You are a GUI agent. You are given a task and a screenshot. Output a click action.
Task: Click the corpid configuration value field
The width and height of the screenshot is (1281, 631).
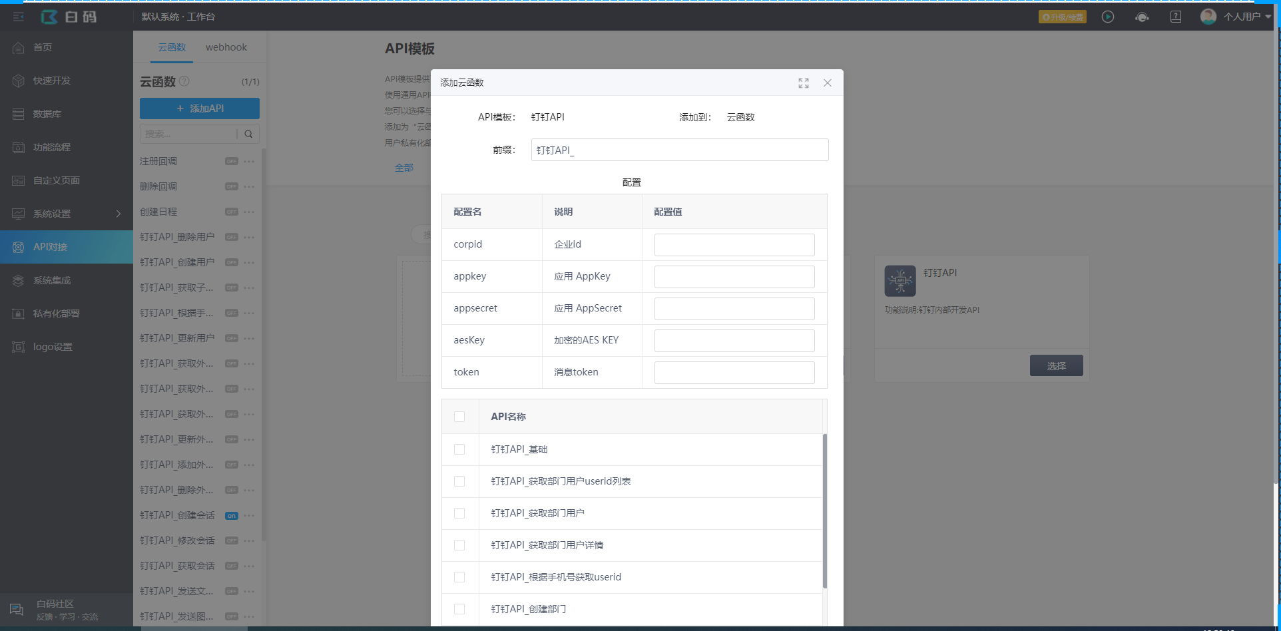[734, 245]
